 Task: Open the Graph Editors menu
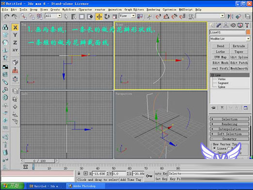coord(134,10)
